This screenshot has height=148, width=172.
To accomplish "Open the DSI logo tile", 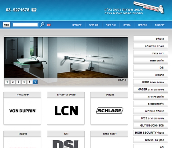I will [x=66, y=142].
